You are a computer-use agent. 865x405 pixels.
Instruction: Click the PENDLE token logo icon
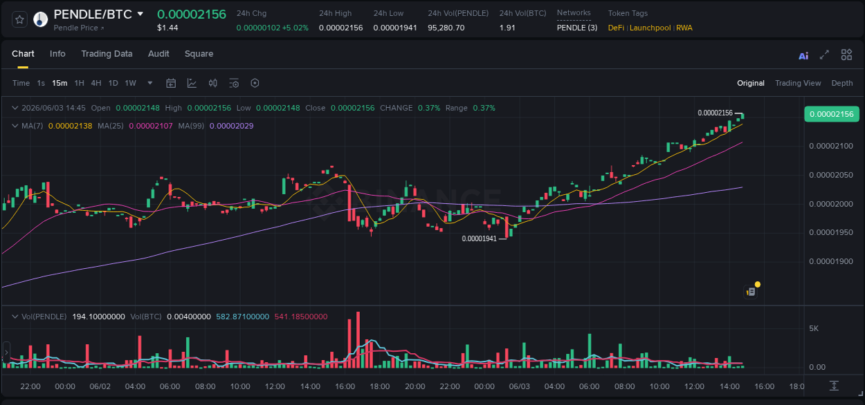[41, 19]
